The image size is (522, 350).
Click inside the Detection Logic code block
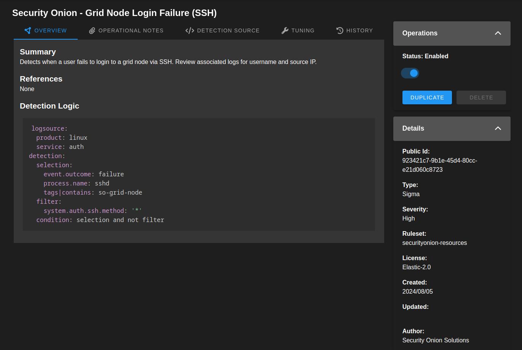[247, 174]
